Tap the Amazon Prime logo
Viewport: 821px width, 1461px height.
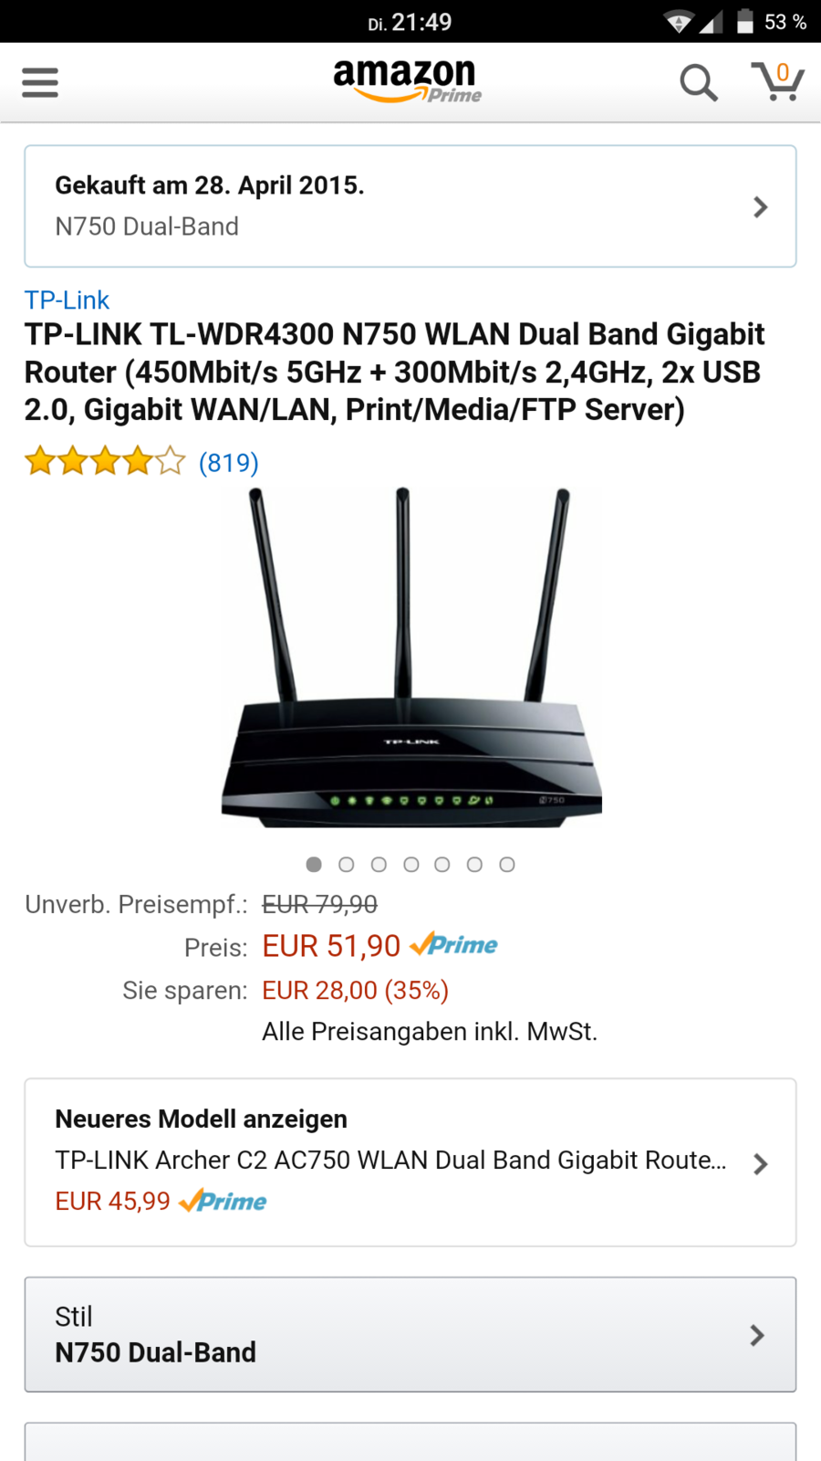point(407,81)
